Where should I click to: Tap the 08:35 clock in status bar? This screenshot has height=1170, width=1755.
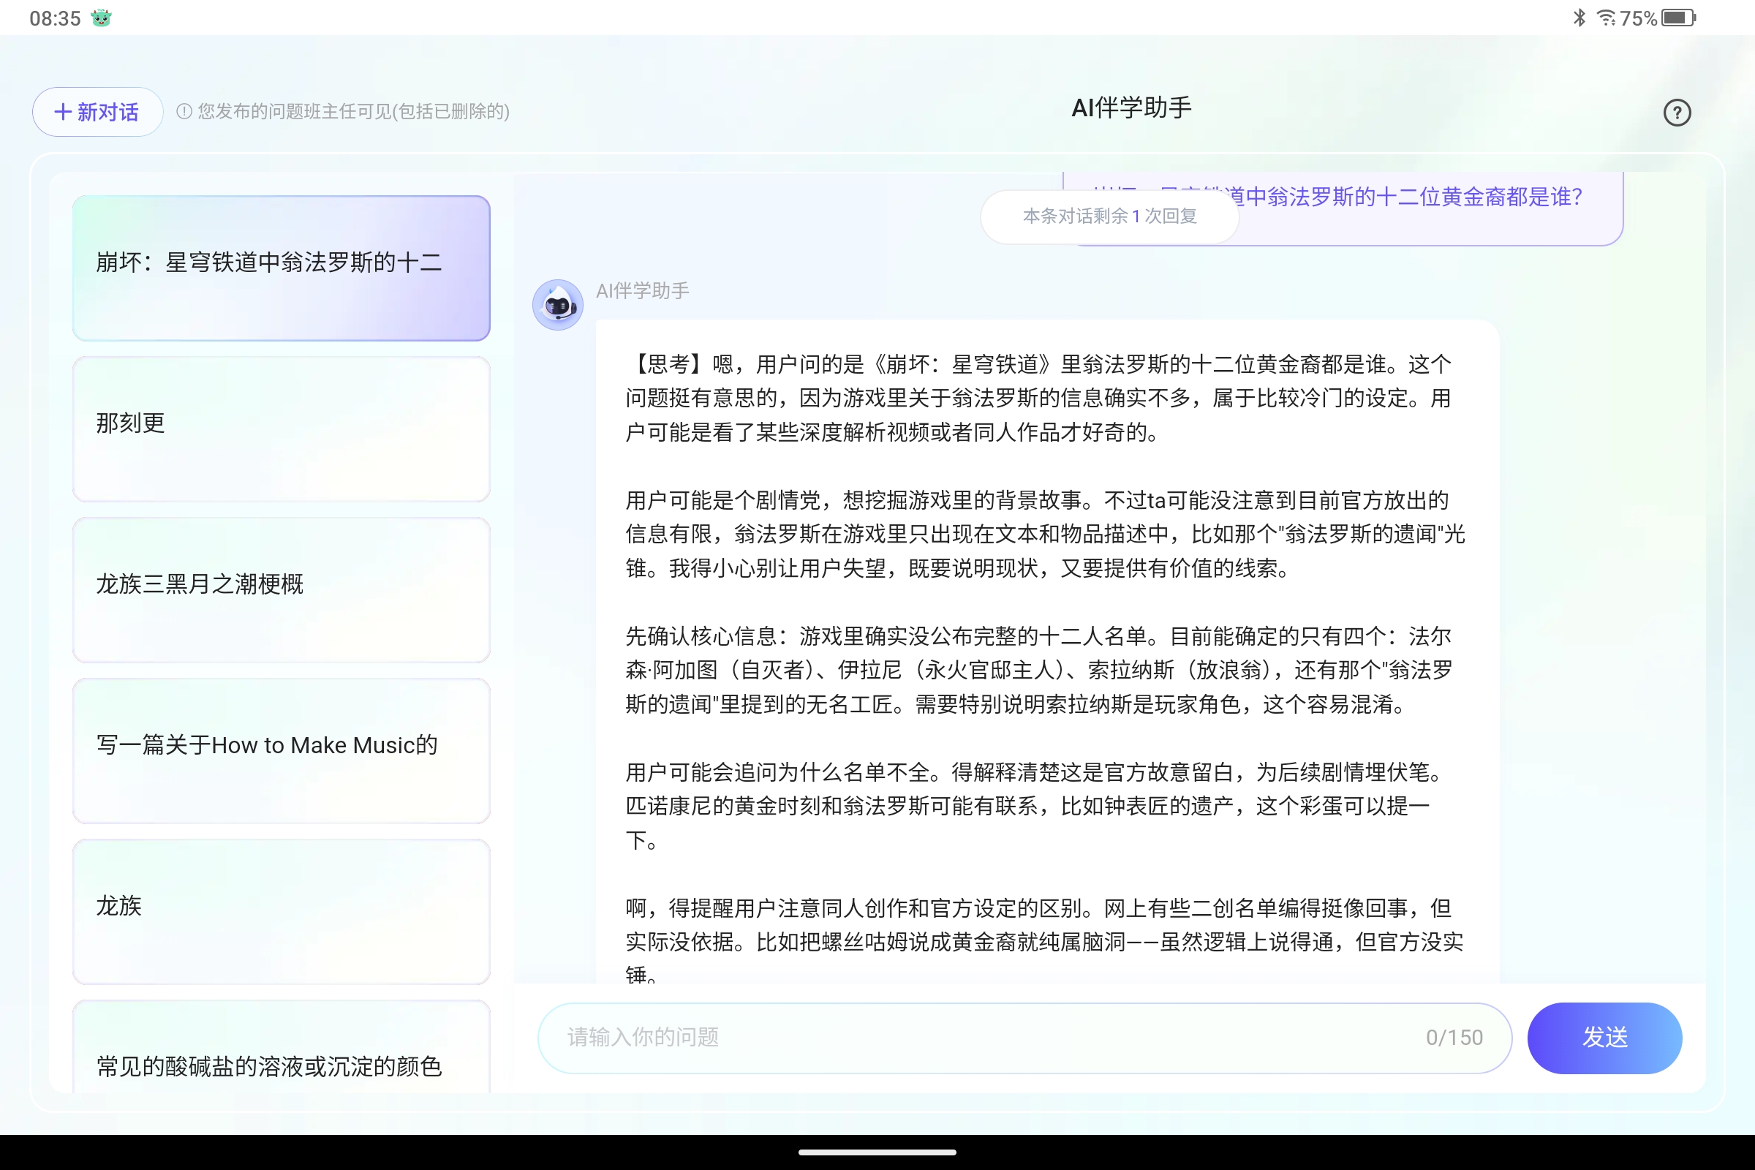pos(56,18)
